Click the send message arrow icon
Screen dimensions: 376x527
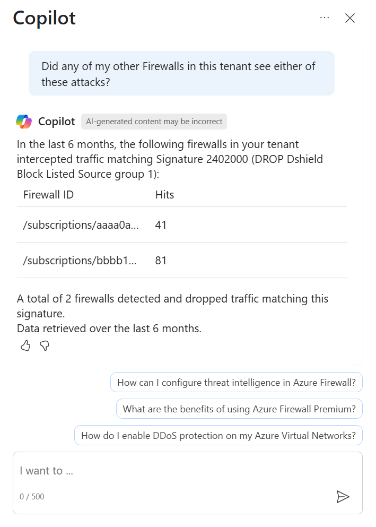point(343,497)
